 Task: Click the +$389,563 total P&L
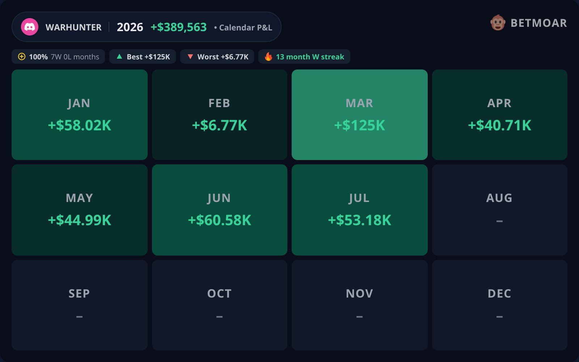coord(179,27)
